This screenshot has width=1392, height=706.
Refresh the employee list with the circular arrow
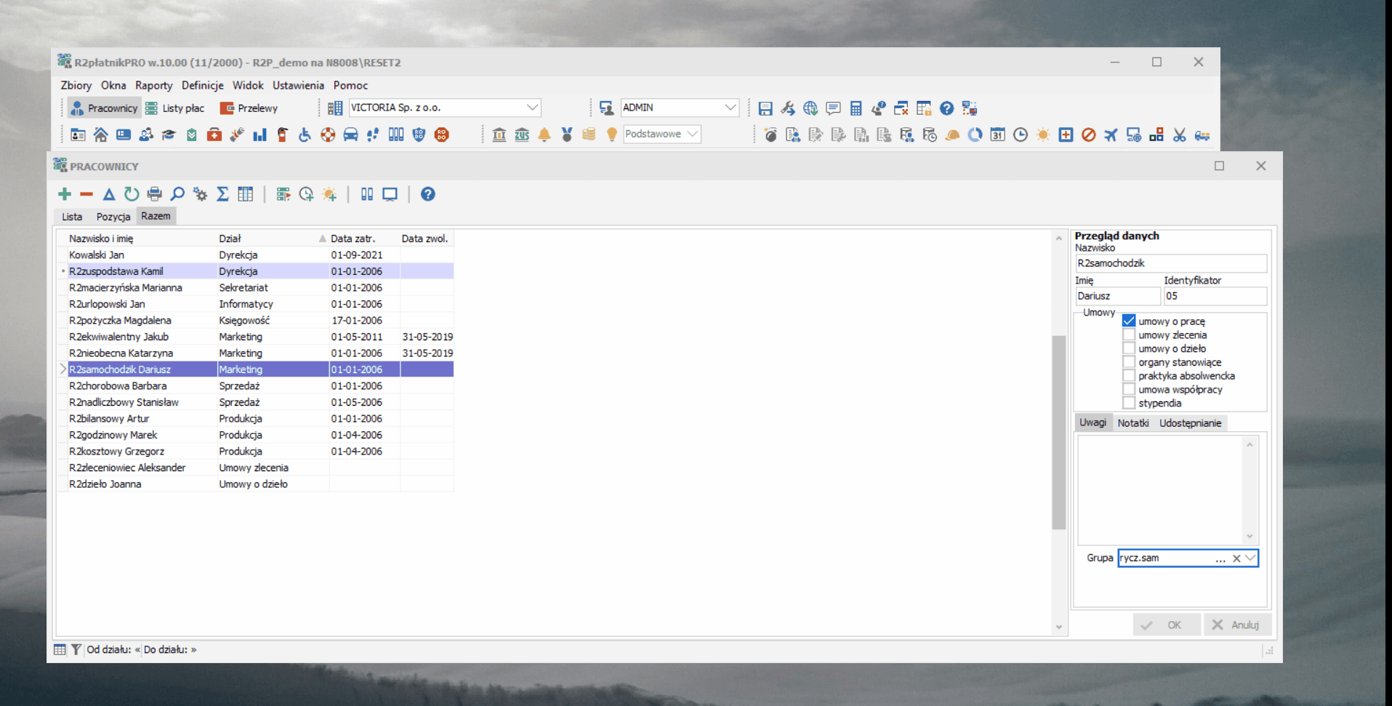[x=131, y=194]
